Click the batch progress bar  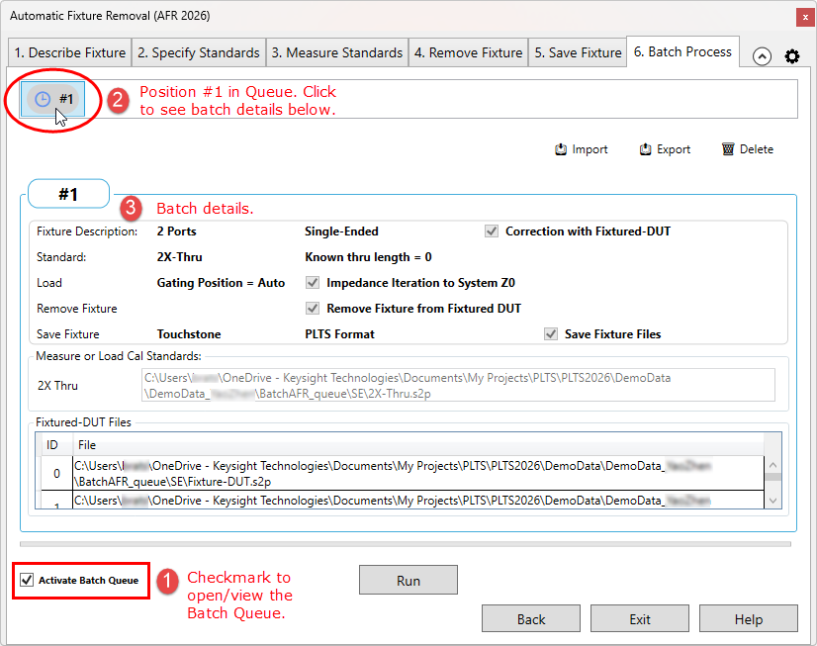tap(406, 543)
